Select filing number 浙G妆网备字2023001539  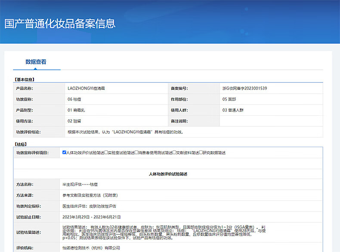click(244, 89)
